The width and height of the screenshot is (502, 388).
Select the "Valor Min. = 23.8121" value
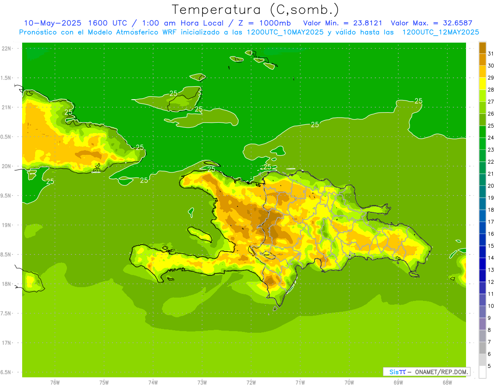[343, 23]
